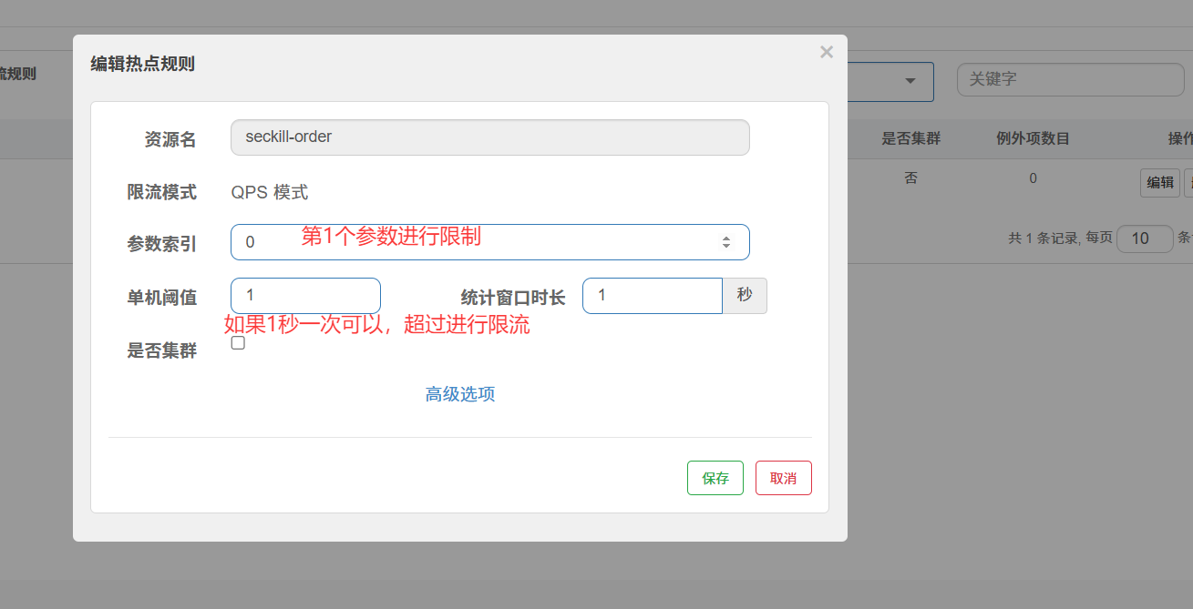Click the decrement arrow on 参数索引 spinner

coord(726,246)
